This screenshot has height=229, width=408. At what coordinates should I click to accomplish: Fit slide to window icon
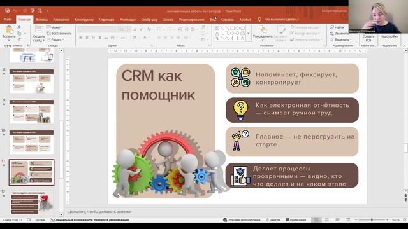point(405,220)
